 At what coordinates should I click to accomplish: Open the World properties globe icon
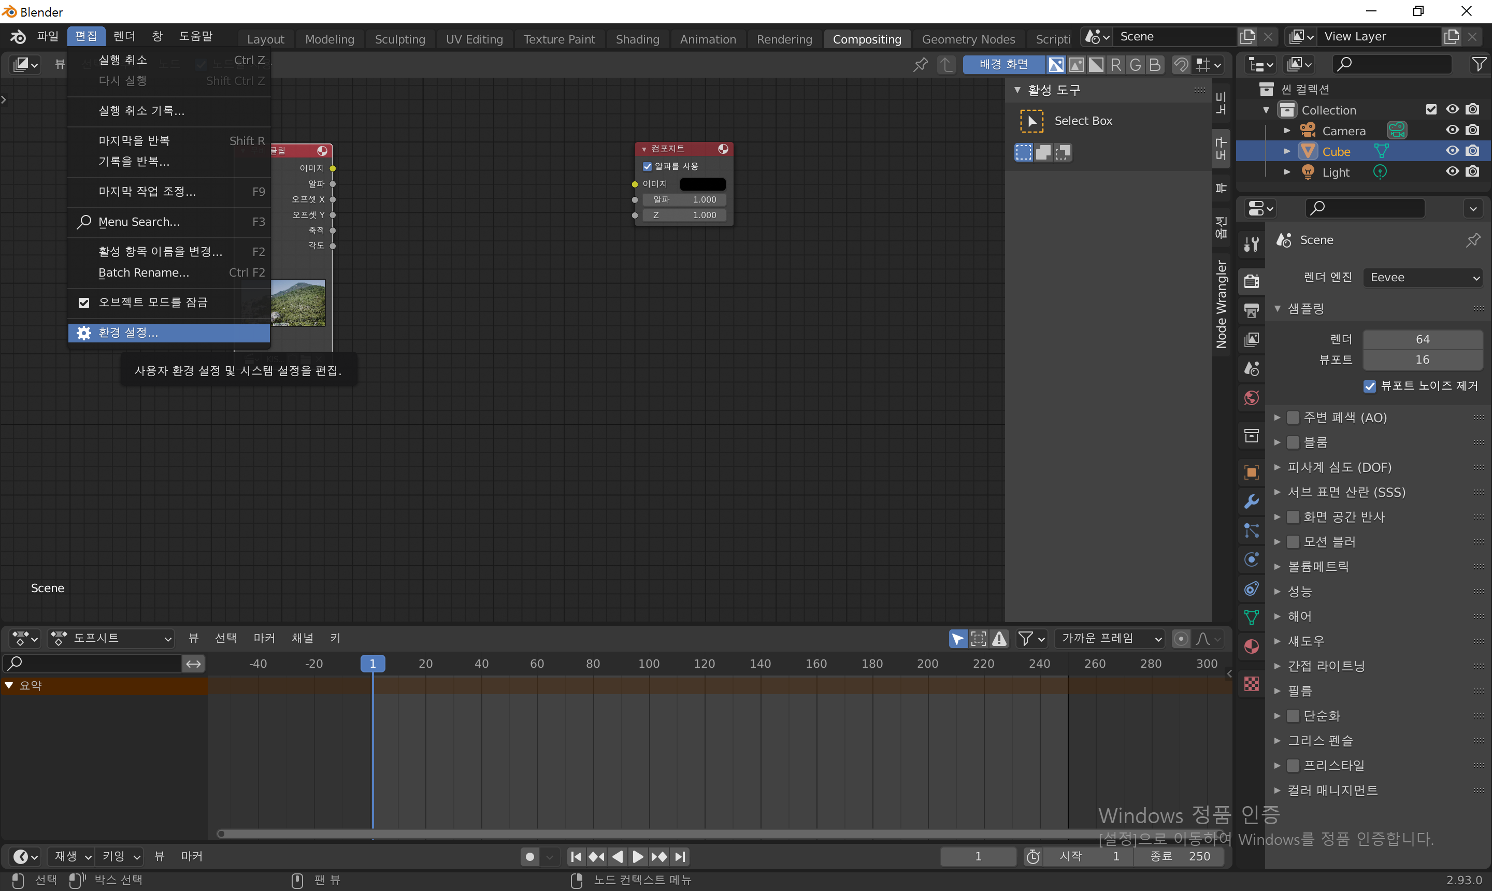click(x=1251, y=397)
